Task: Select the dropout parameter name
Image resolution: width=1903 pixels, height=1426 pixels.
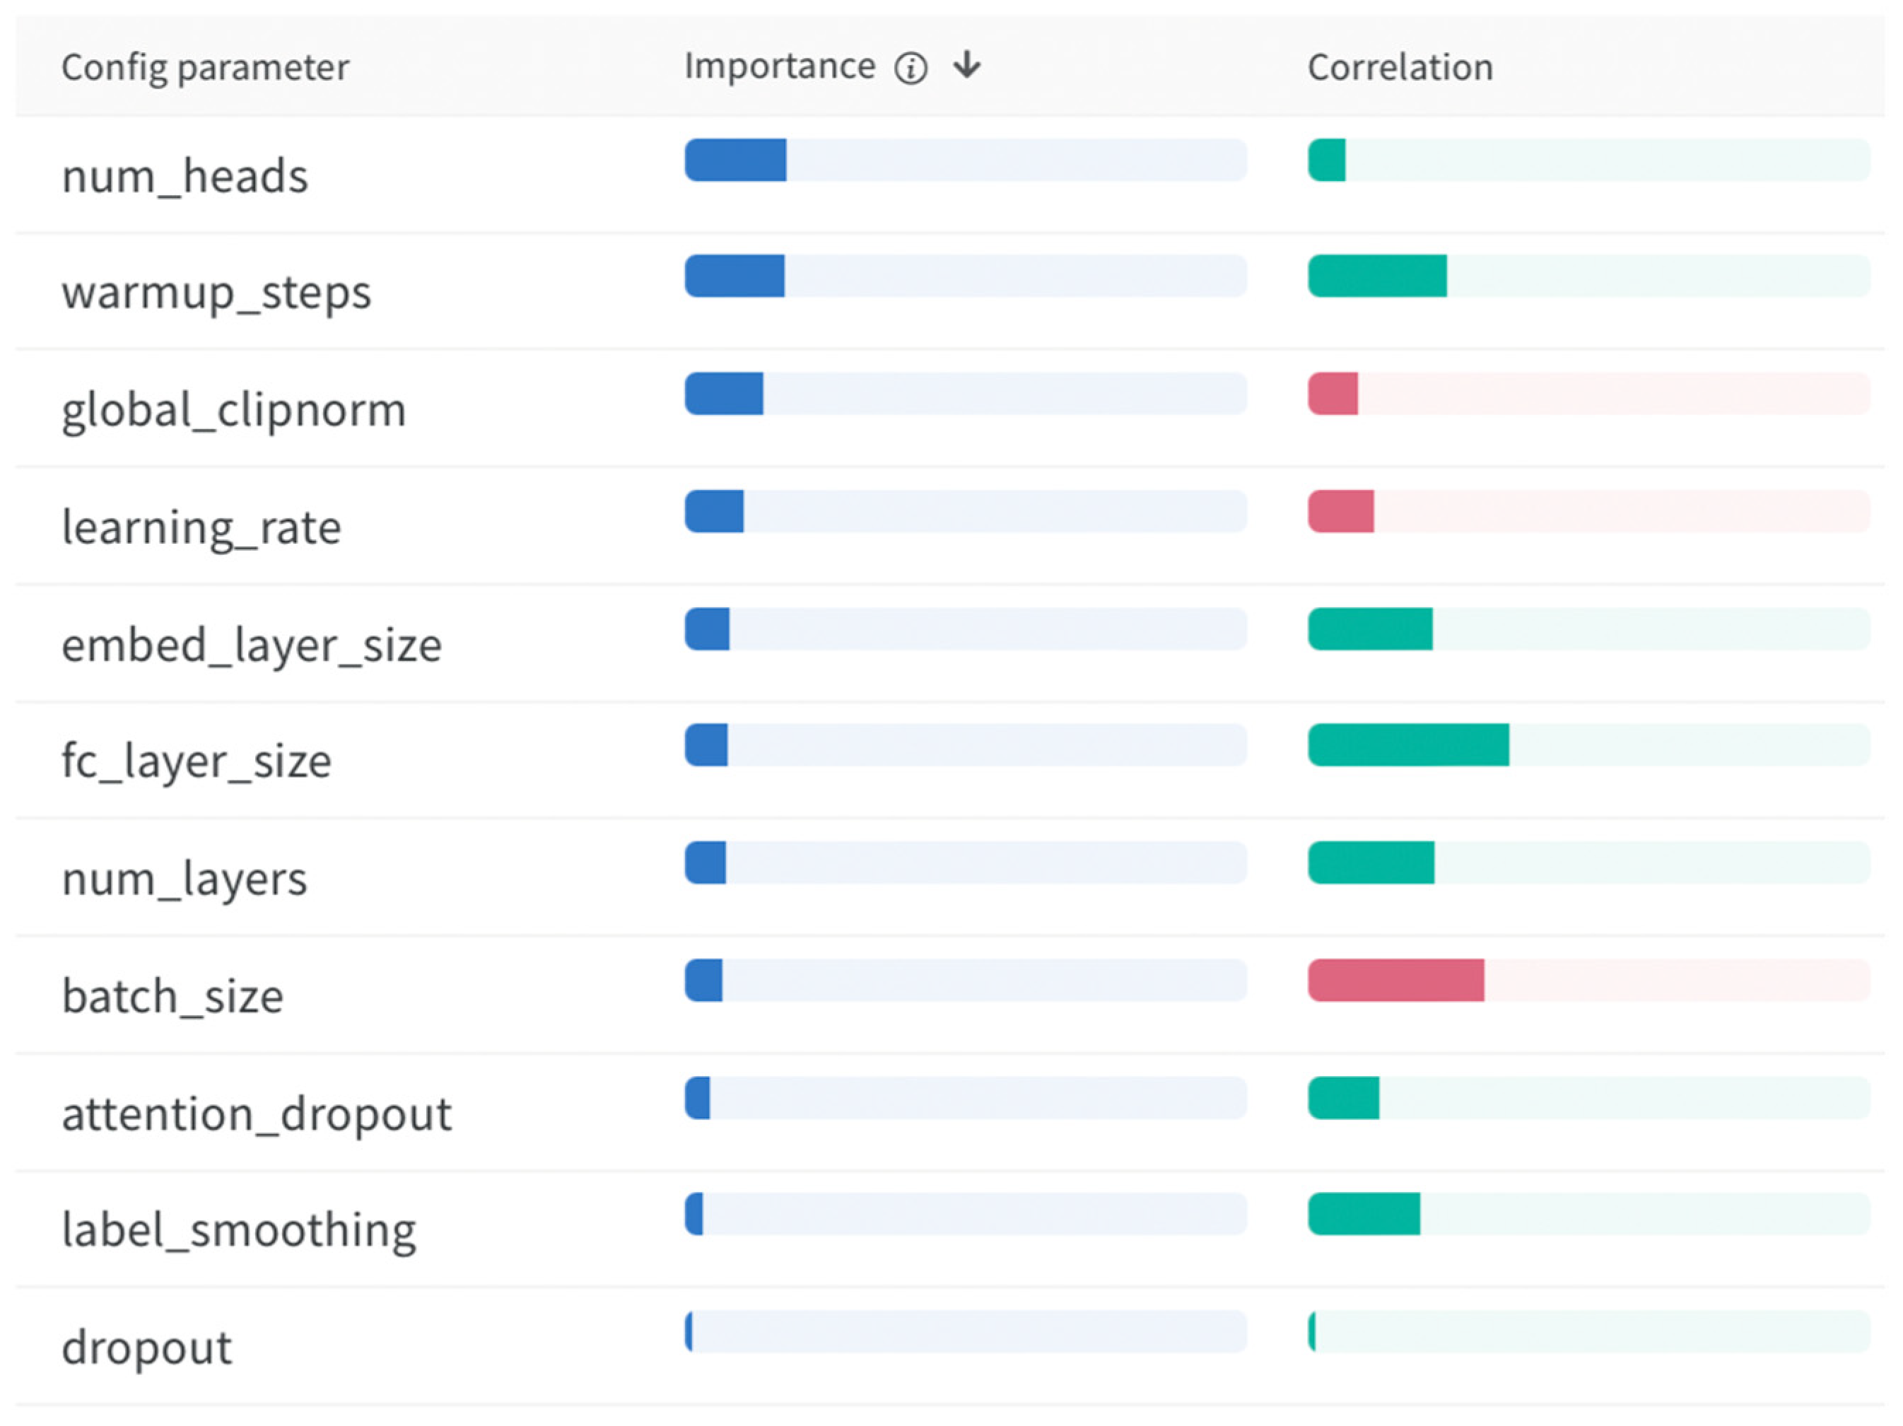Action: click(x=146, y=1347)
